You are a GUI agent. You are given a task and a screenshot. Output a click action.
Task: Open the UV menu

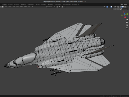32,7
